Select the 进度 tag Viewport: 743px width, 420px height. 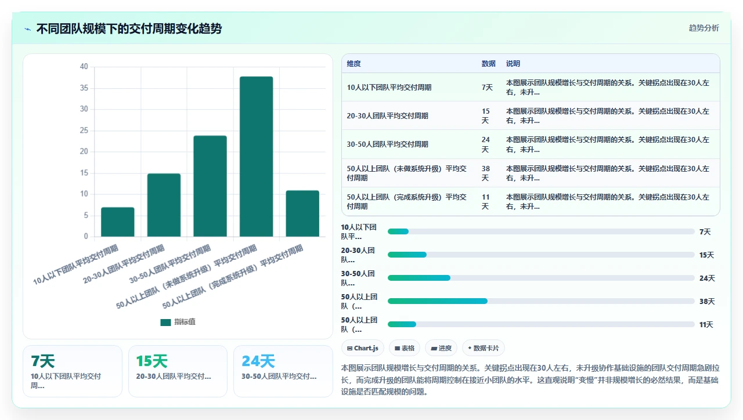tap(441, 348)
